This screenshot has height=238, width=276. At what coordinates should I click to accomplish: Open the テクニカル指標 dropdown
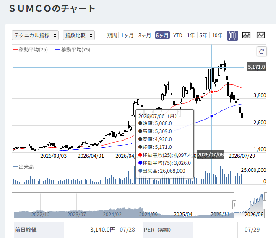35,35
